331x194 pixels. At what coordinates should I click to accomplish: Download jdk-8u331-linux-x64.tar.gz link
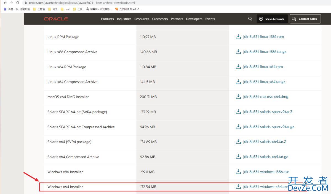[x=264, y=82]
